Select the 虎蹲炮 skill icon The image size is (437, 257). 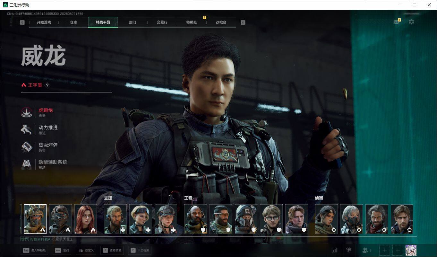26,112
